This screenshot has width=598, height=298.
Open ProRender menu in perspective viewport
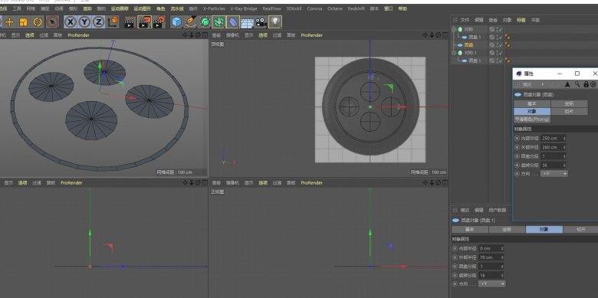pyautogui.click(x=78, y=35)
